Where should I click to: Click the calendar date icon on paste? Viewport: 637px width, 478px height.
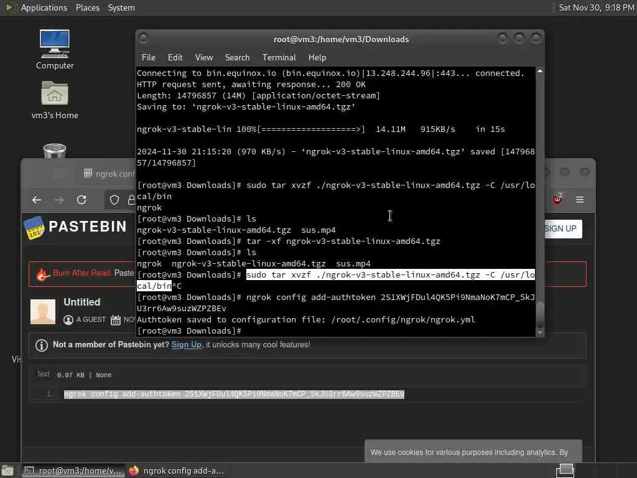pyautogui.click(x=116, y=320)
